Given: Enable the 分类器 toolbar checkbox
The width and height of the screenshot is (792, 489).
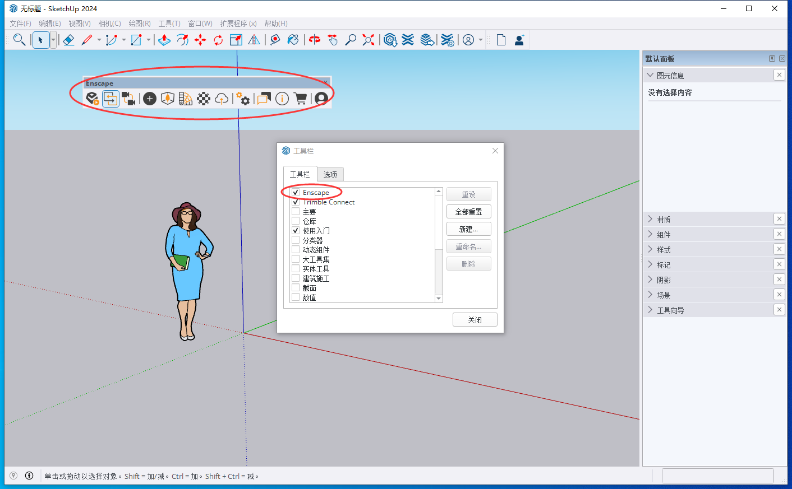Looking at the screenshot, I should tap(296, 240).
